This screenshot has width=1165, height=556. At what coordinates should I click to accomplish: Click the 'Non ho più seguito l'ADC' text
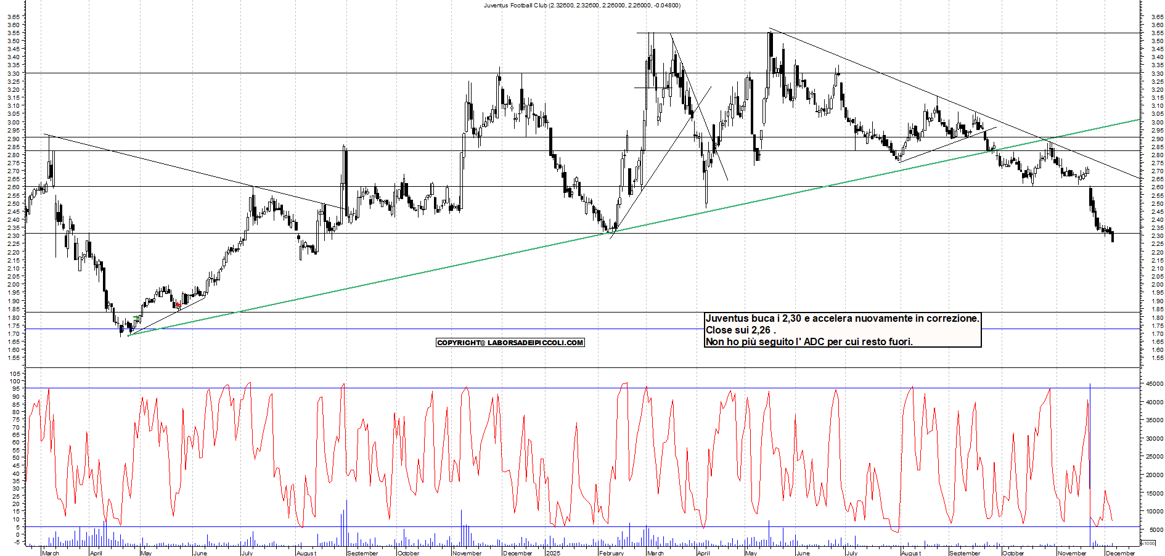tap(809, 341)
